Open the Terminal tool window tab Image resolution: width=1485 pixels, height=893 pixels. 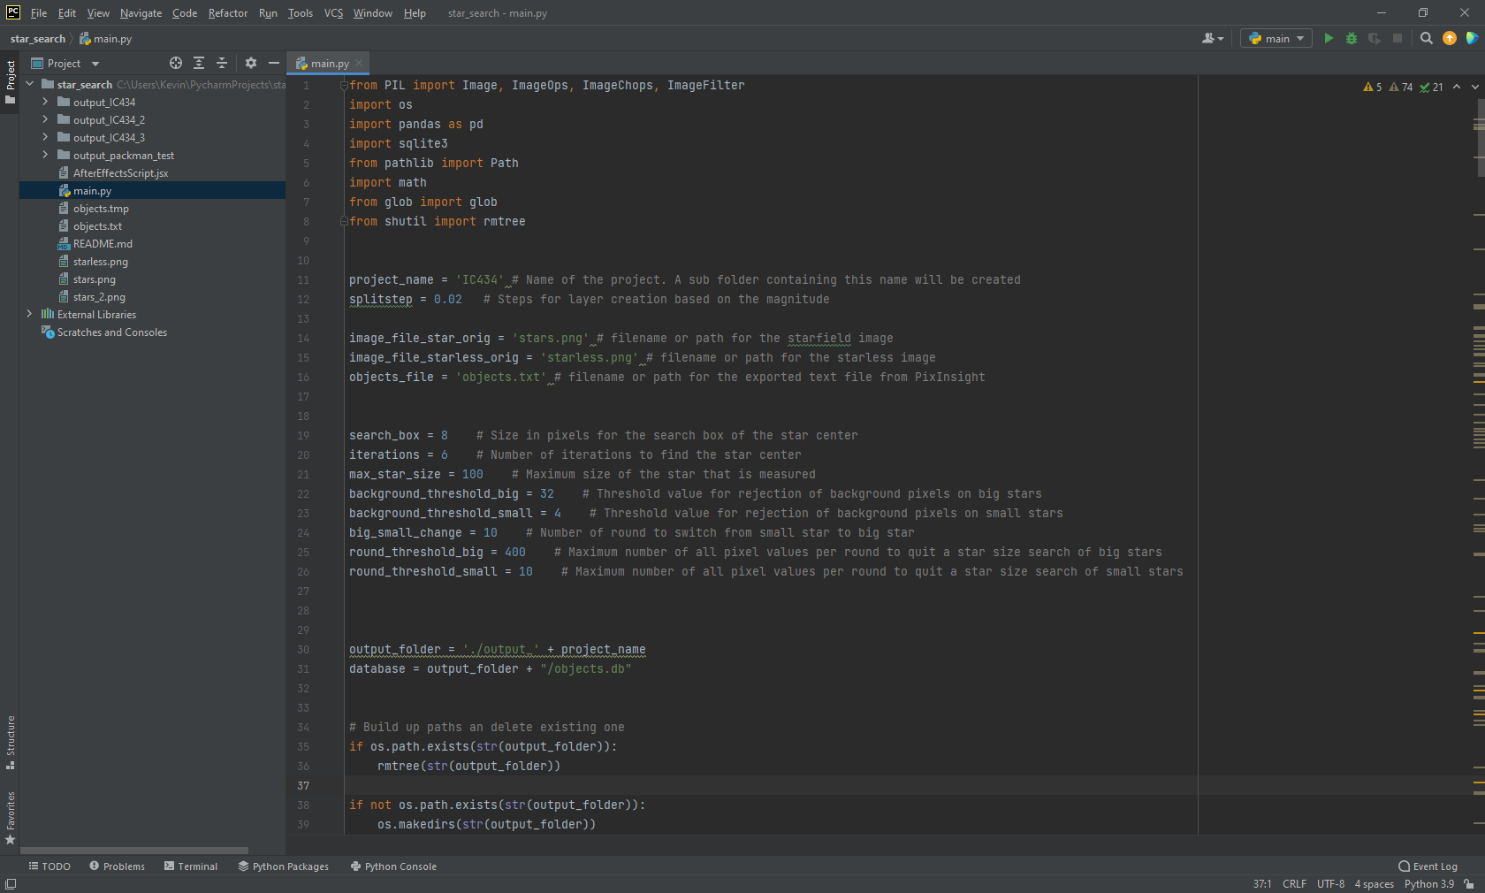pos(191,866)
